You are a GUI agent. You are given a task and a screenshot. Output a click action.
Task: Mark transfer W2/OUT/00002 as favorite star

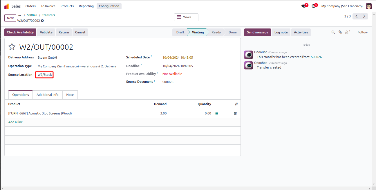pyautogui.click(x=12, y=47)
